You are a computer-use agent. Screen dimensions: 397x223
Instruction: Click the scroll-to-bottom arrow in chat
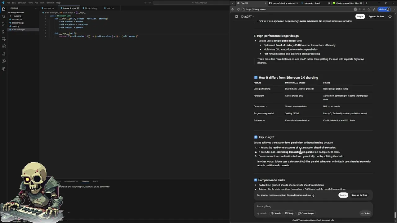(313, 195)
